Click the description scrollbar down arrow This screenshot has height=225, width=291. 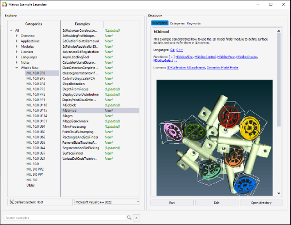click(x=279, y=193)
